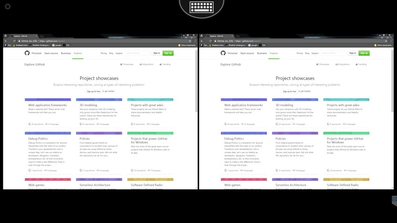Click Sign up for free in left window
The width and height of the screenshot is (397, 223).
[93, 91]
